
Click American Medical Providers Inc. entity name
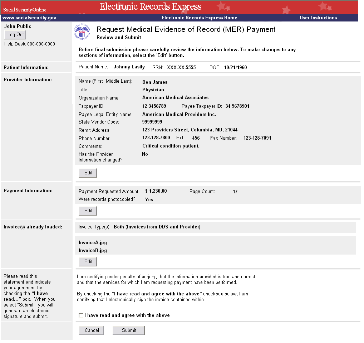tap(179, 114)
